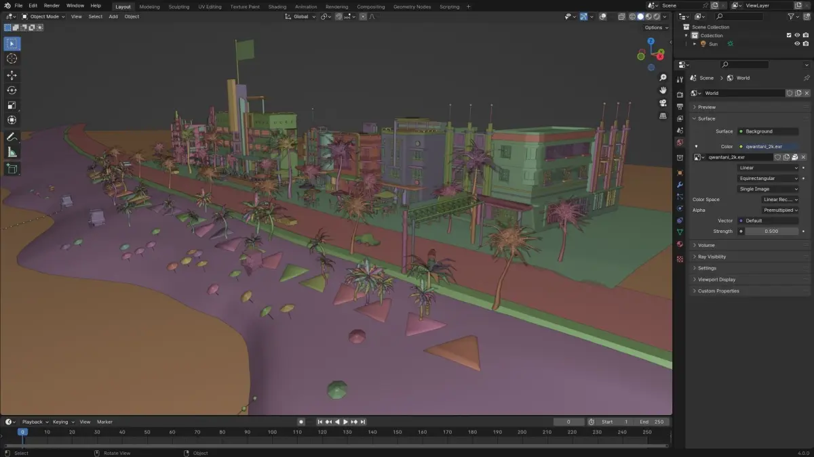The image size is (814, 457).
Task: Open the Object properties tab
Action: (x=680, y=173)
